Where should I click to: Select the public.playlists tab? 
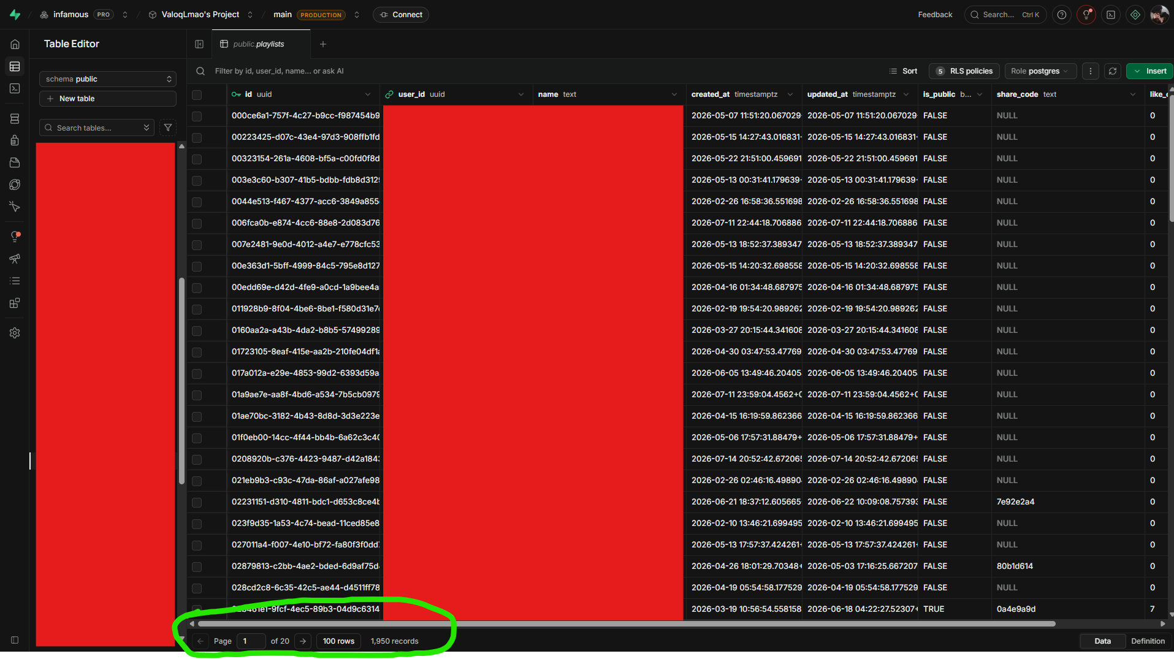tap(258, 44)
